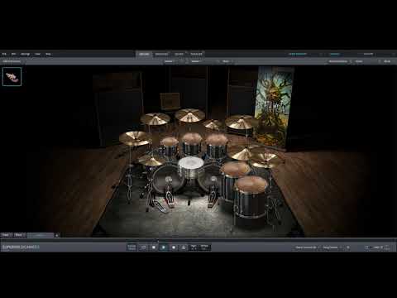
Task: Select the ride cymbal above floor toms
Action: point(246,154)
